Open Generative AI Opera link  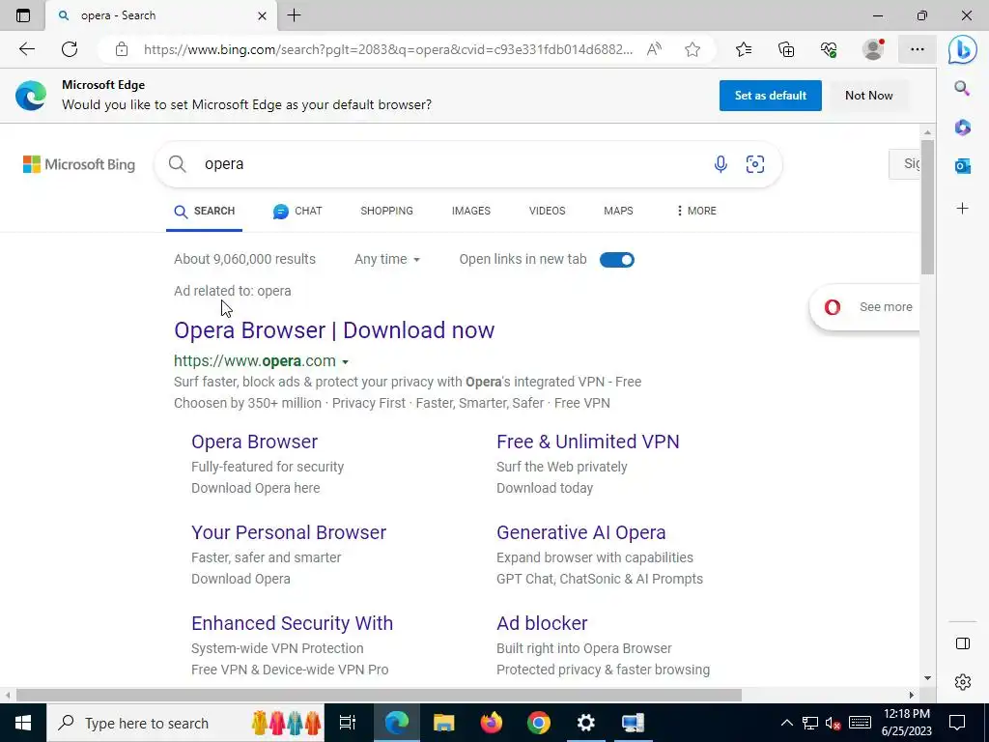coord(580,532)
